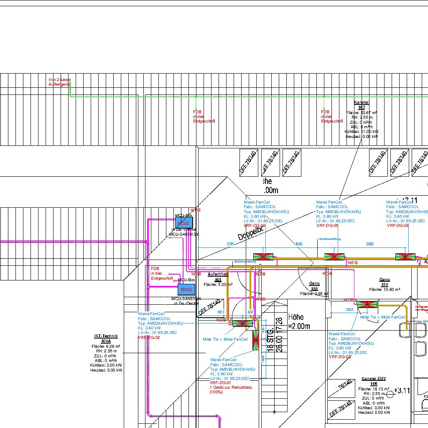The height and width of the screenshot is (428, 428).
Task: Click the 1522 dimension value
Action: tap(349, 309)
